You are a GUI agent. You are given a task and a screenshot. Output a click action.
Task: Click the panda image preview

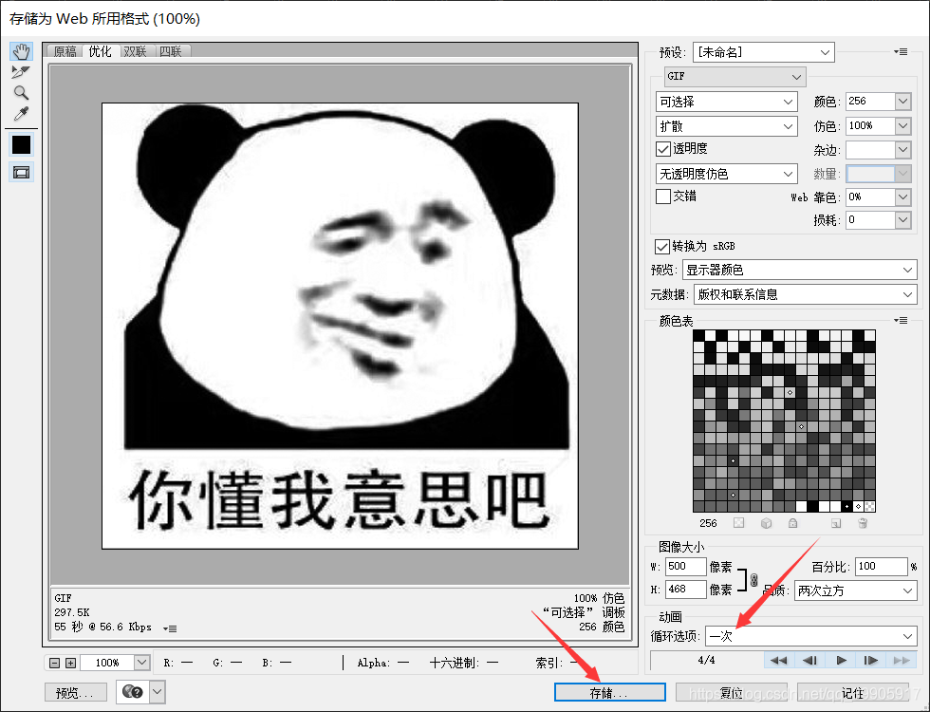point(340,326)
